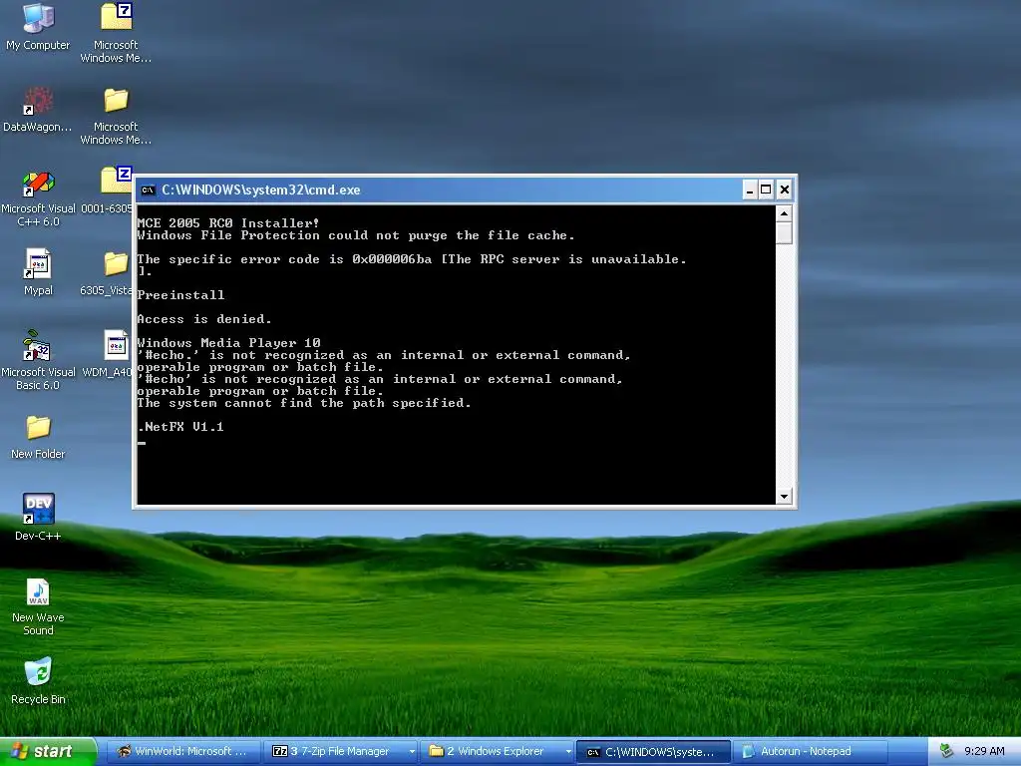
Task: Select the cmd.exe taskbar button
Action: 654,752
